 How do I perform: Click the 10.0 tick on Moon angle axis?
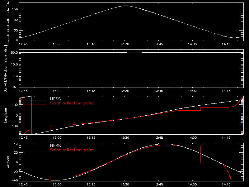(14, 65)
